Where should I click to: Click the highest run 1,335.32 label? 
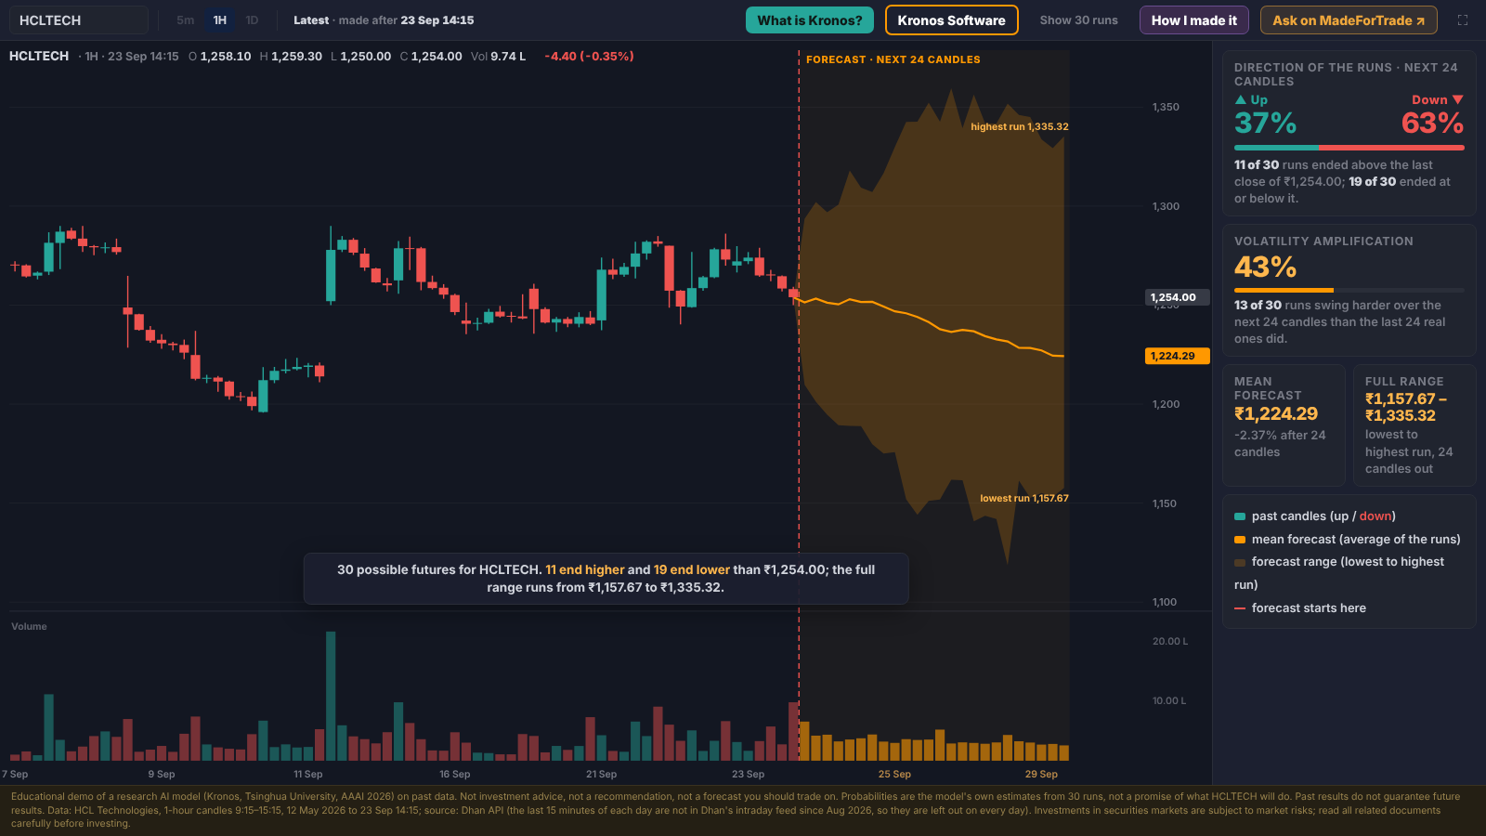click(1020, 127)
